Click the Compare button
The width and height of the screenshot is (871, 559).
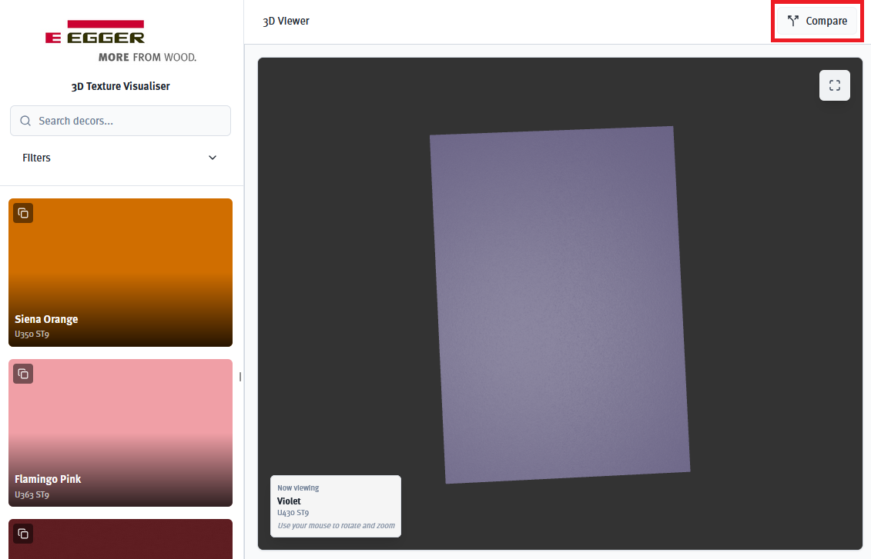[x=817, y=21]
